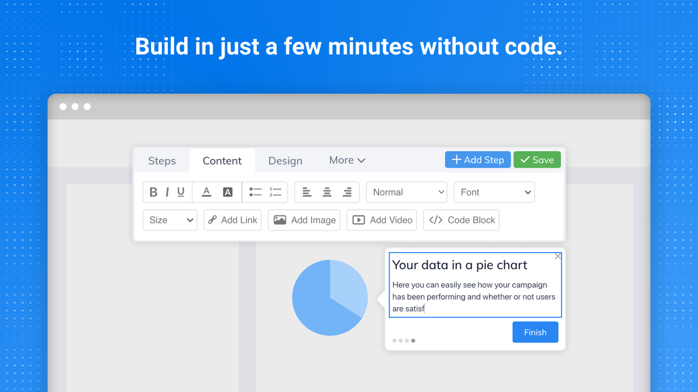Click the Add Step button
The image size is (698, 392).
[478, 160]
